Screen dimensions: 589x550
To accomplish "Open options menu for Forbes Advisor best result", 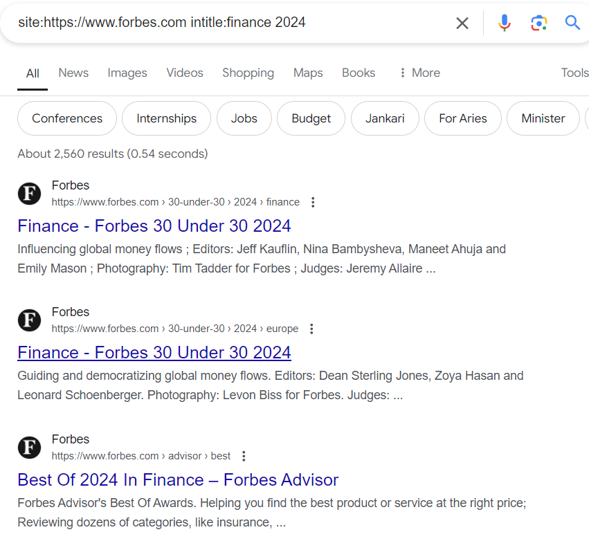I will click(x=244, y=456).
